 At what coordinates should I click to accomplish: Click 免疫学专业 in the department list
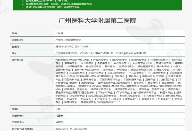pyautogui.click(x=104, y=63)
